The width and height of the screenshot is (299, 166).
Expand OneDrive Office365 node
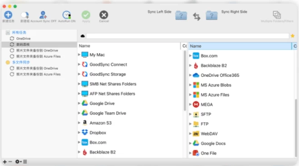[190, 75]
